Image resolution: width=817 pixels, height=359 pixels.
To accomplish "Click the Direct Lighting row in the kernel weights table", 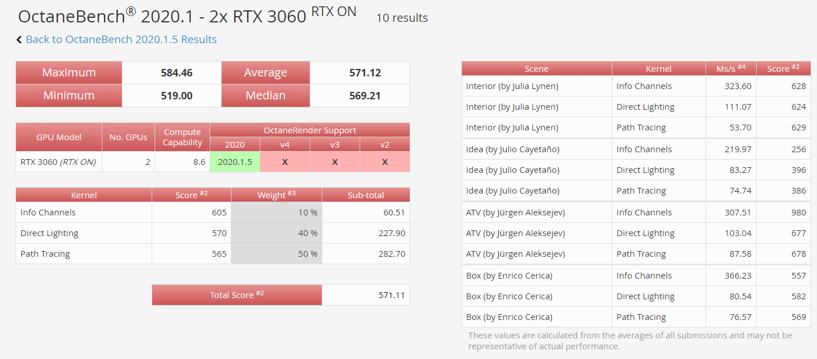I will (x=213, y=233).
